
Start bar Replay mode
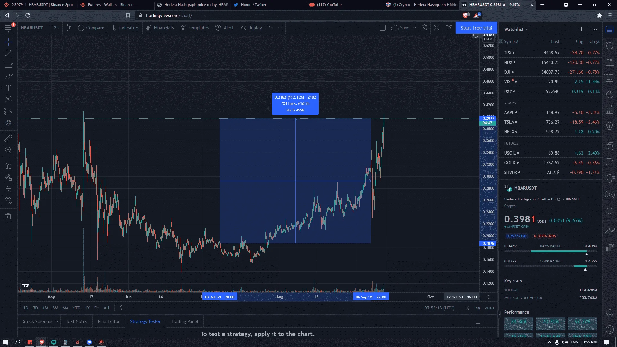pos(252,28)
